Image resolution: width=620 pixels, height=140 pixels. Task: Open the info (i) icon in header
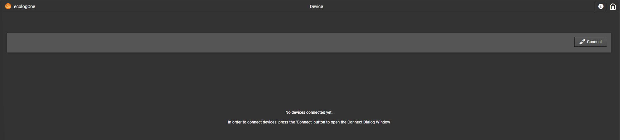pos(601,6)
